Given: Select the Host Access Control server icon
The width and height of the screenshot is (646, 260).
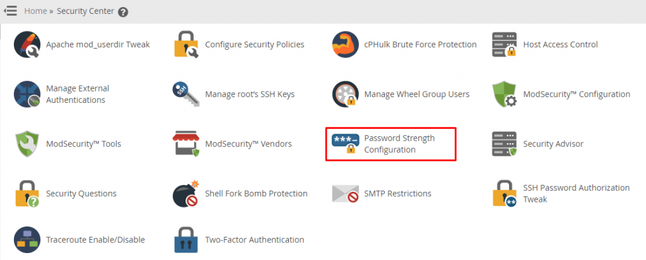Looking at the screenshot, I should [x=504, y=45].
